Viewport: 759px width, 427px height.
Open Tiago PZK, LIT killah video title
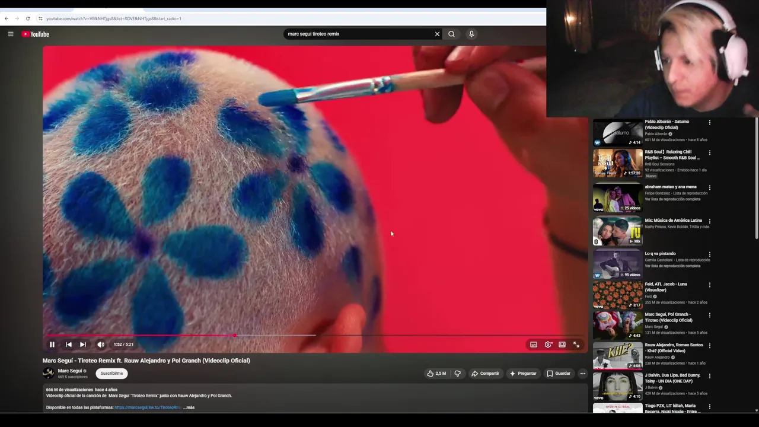(x=672, y=409)
